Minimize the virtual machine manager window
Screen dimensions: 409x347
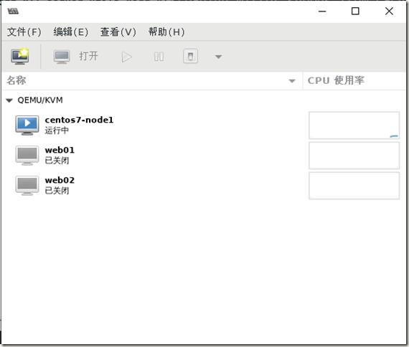coord(322,11)
